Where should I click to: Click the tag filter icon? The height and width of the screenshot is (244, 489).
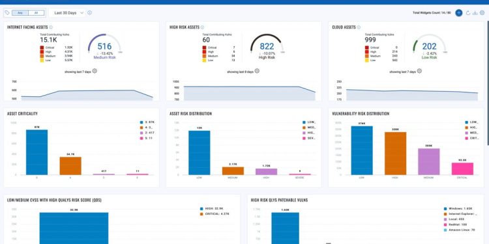click(x=7, y=13)
